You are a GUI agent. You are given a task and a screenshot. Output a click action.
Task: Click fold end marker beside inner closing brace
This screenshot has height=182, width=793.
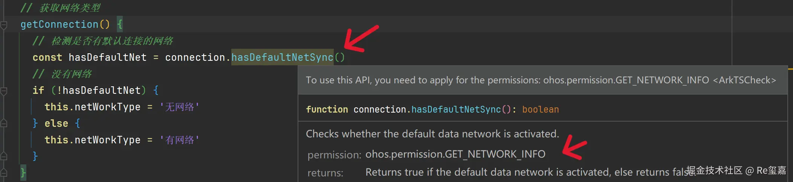(4, 156)
